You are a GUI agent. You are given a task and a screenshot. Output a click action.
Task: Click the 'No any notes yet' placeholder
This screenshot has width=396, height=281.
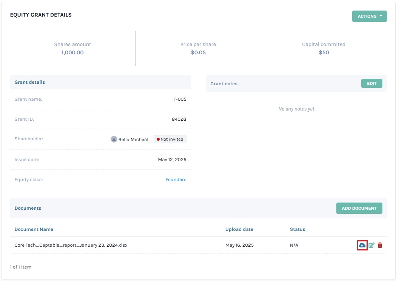point(296,109)
